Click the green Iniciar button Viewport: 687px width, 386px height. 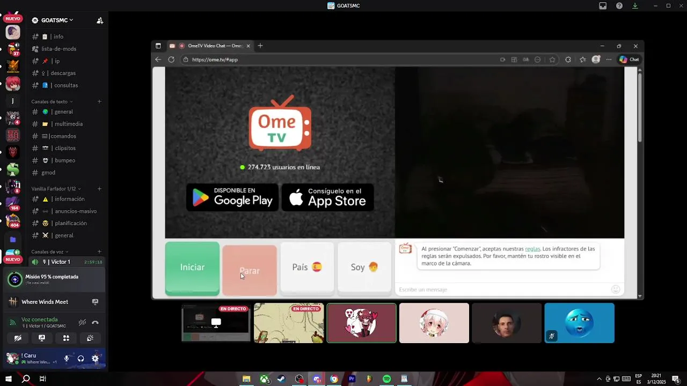point(192,268)
